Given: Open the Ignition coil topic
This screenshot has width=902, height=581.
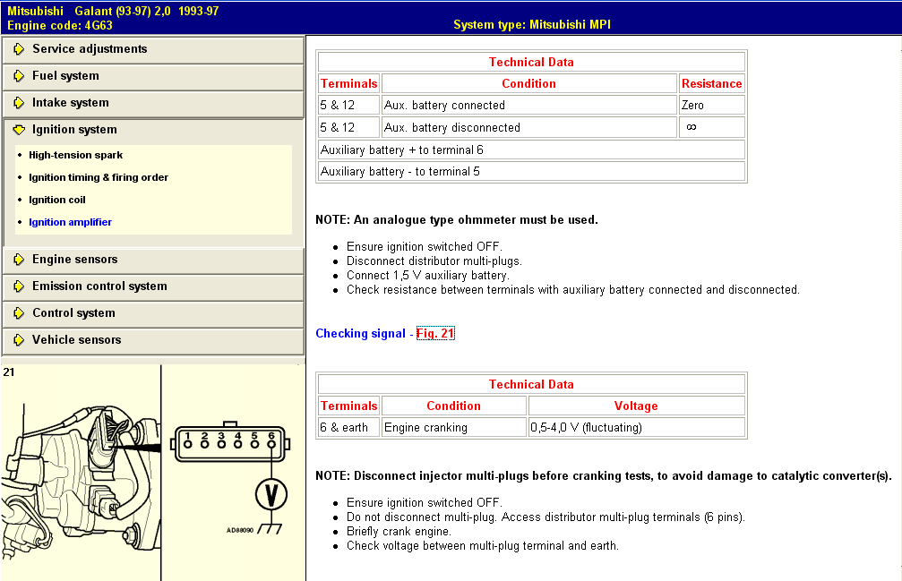Looking at the screenshot, I should coord(57,200).
